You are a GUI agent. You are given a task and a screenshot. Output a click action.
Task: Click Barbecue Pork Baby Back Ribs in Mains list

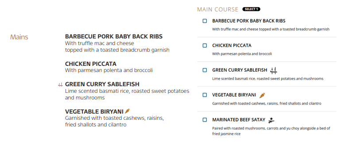[x=114, y=36]
